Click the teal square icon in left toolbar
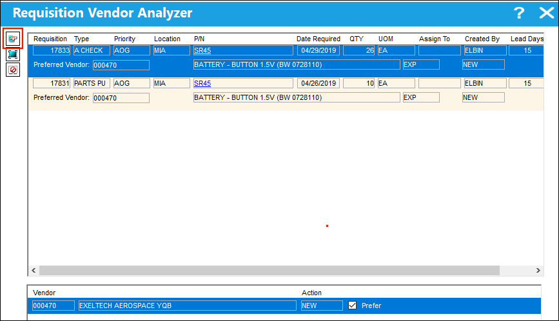Viewport: 559px width, 321px height. pyautogui.click(x=13, y=55)
